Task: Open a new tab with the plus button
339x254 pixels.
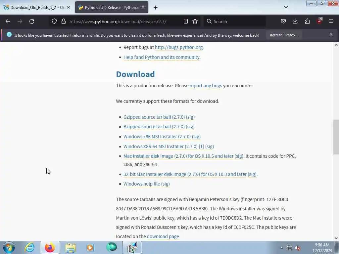Action: coord(156,8)
